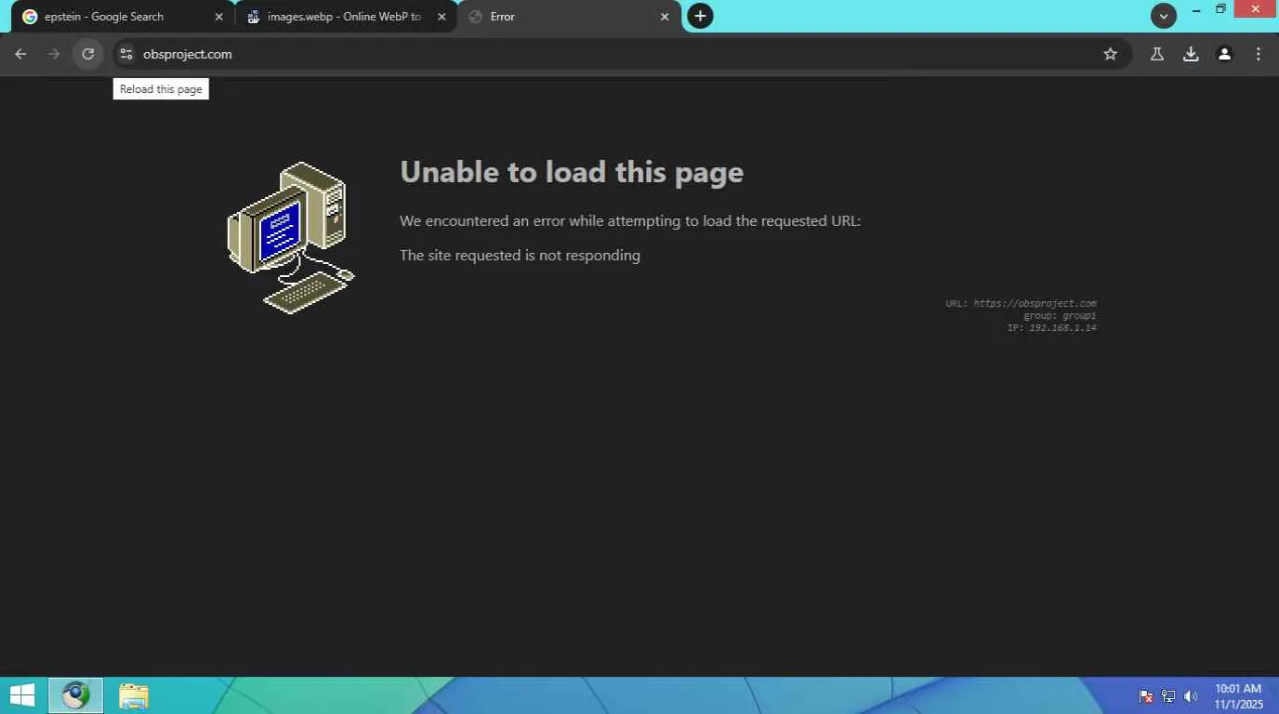Bookmark this page with the star icon
This screenshot has height=714, width=1279.
click(1110, 54)
